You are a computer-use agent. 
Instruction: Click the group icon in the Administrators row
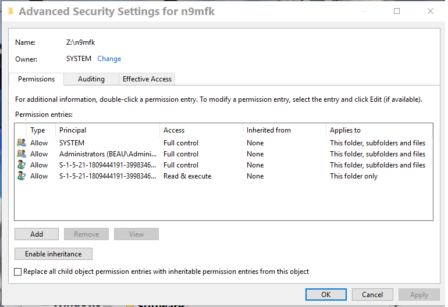coord(22,153)
